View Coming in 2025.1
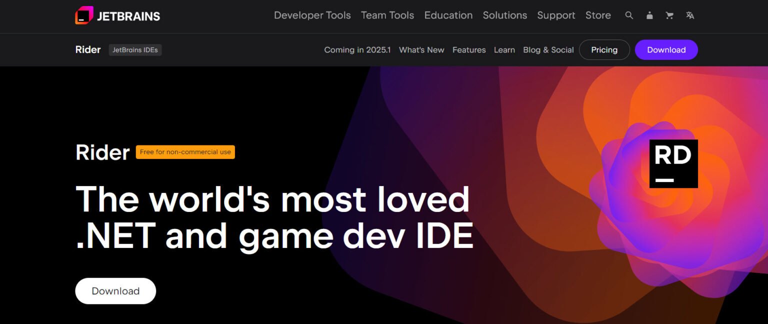Screen dimensions: 768x324 pyautogui.click(x=357, y=49)
